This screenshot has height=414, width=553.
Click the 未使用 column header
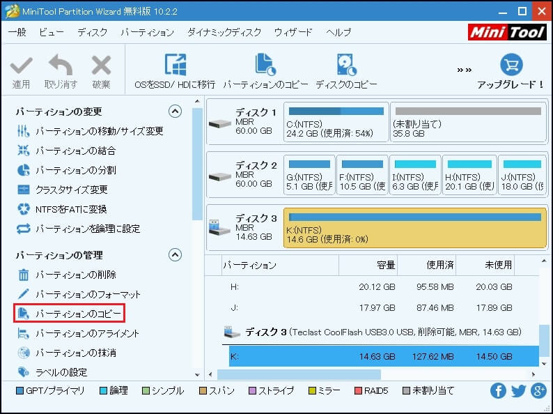point(485,265)
